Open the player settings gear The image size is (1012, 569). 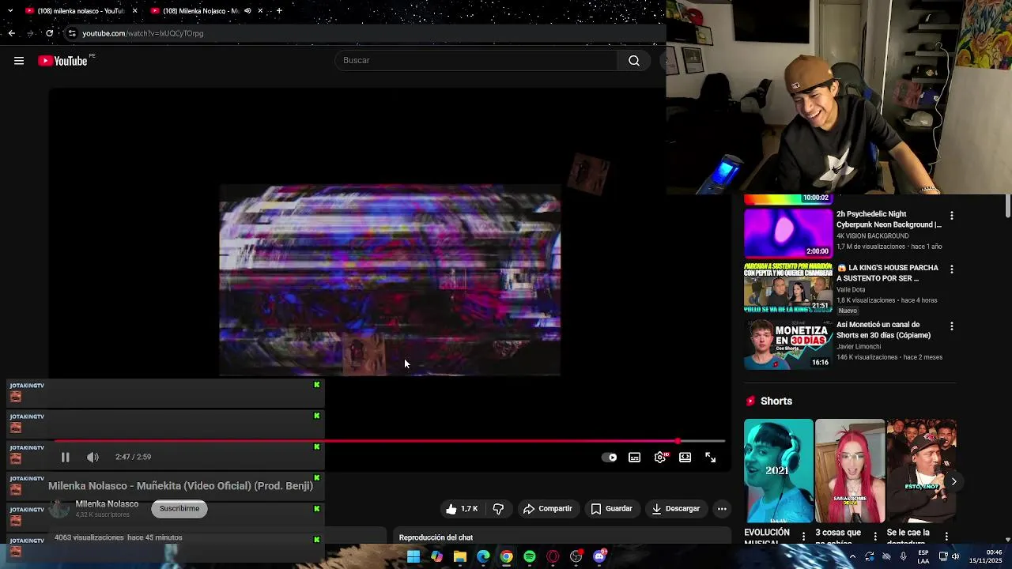[x=660, y=458]
